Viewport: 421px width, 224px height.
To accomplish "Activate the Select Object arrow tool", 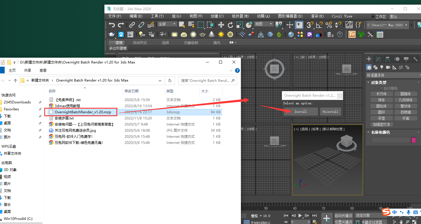I will pyautogui.click(x=182, y=25).
